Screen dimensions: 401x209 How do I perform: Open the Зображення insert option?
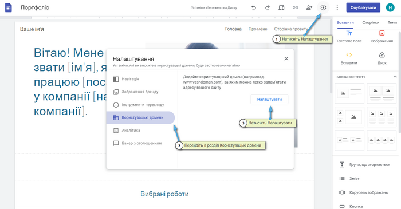[x=382, y=37]
